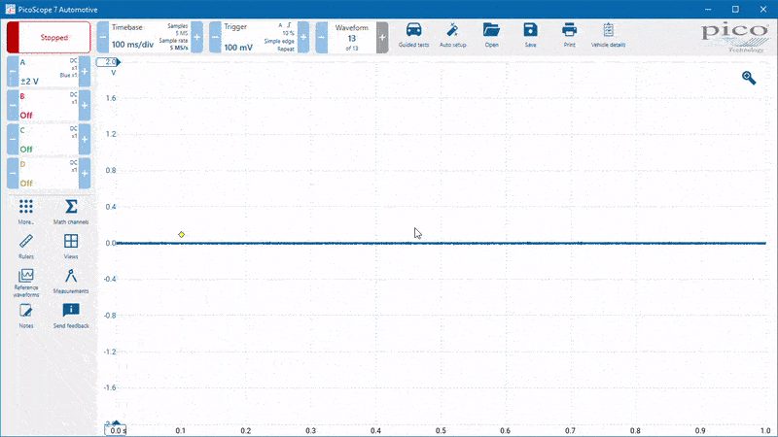Go to the previous waveform buffer

pos(322,37)
